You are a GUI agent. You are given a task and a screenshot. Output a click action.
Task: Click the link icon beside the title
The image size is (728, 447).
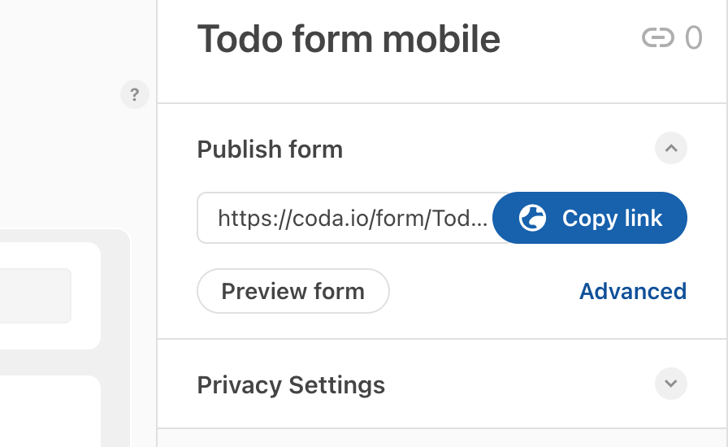658,38
